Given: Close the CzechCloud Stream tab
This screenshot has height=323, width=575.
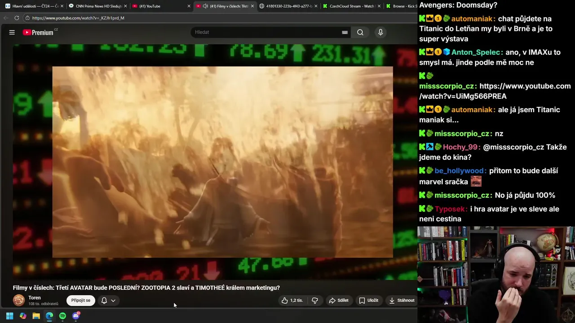Looking at the screenshot, I should point(379,6).
